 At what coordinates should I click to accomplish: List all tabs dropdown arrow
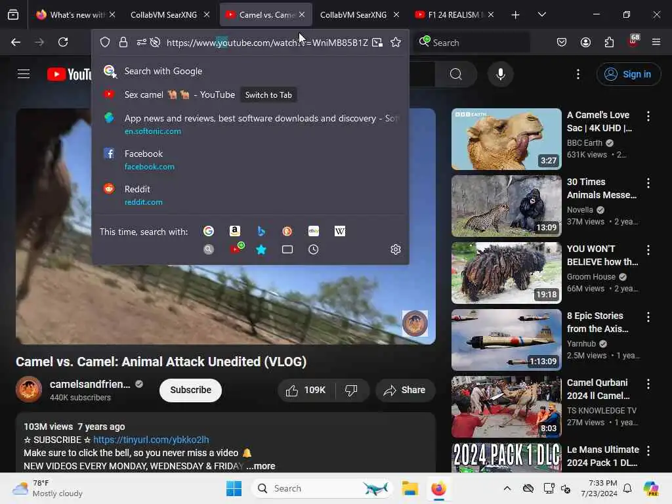541,14
